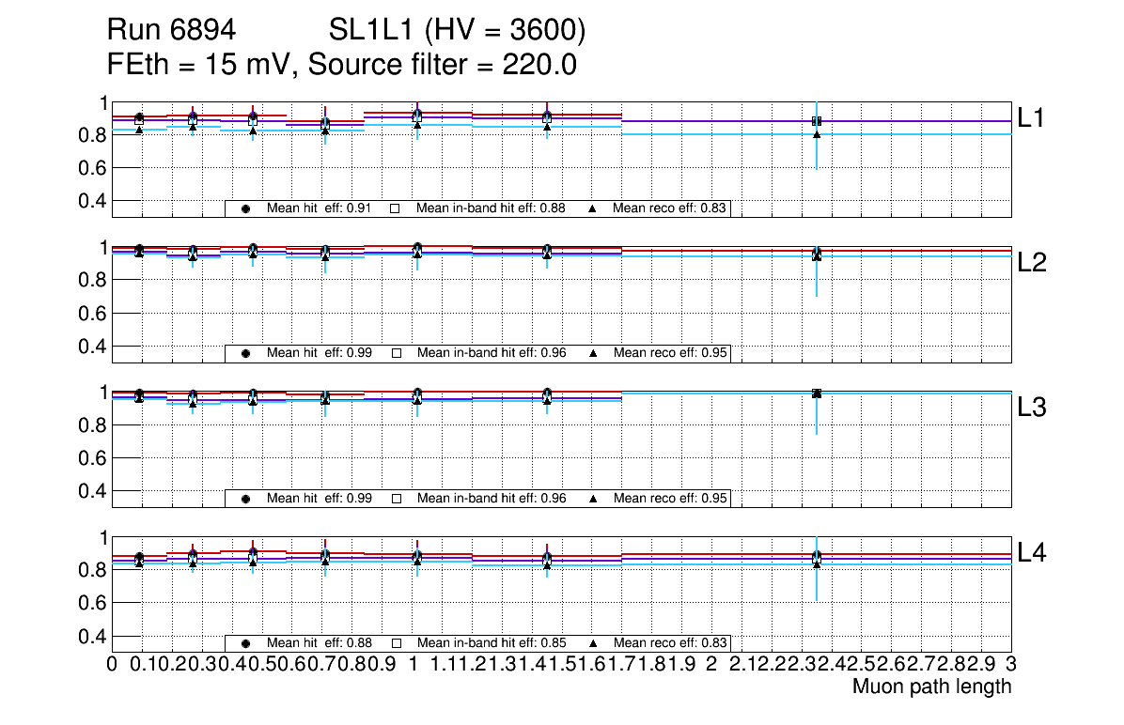
Task: Click the open square marker in L1 legend
Action: 396,208
